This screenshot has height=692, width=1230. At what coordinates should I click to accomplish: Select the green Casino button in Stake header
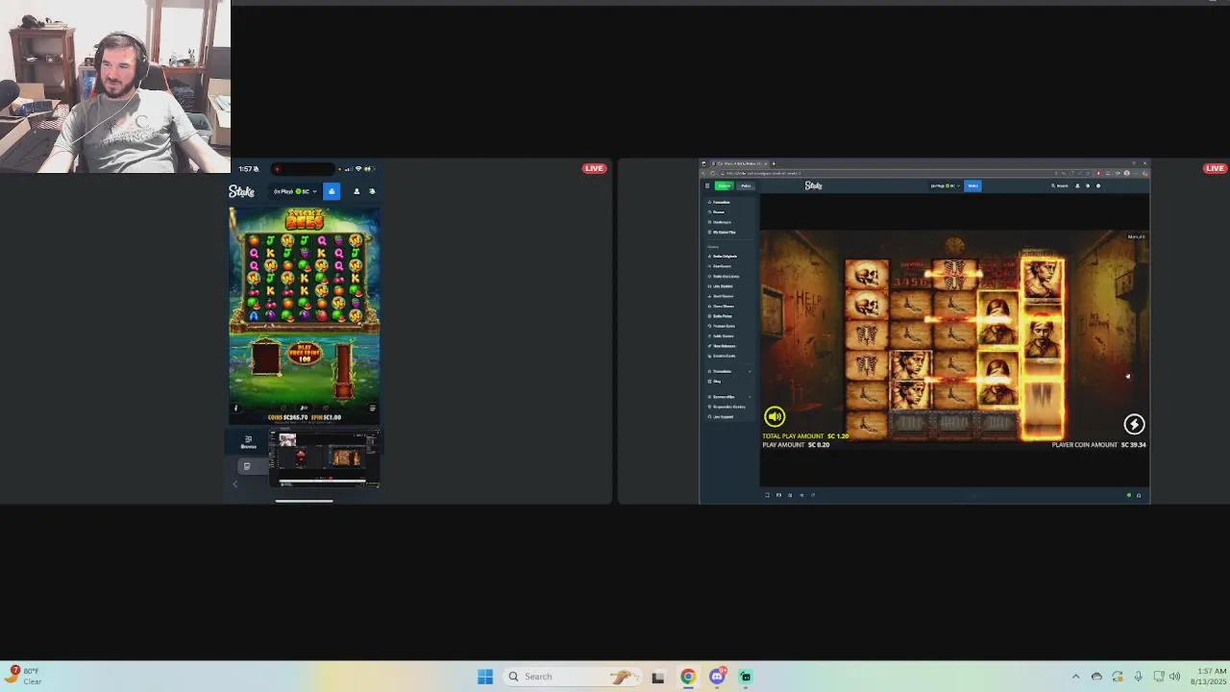coord(725,185)
